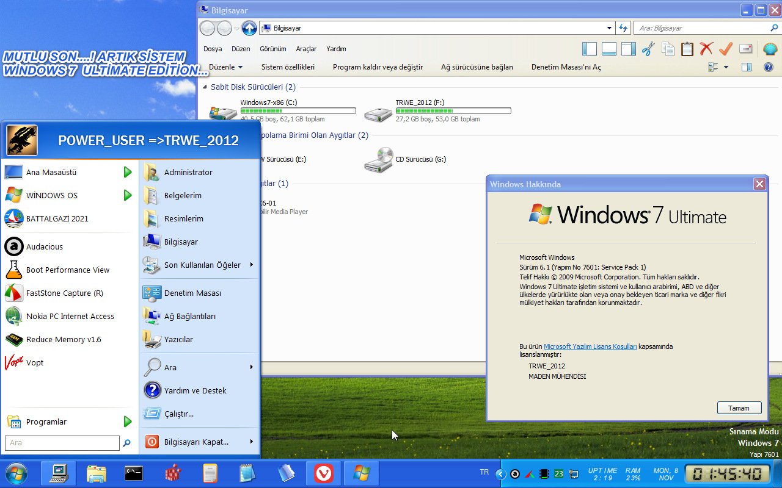Click the green 23 tray icon
Screen dimensions: 782x488
pos(559,474)
